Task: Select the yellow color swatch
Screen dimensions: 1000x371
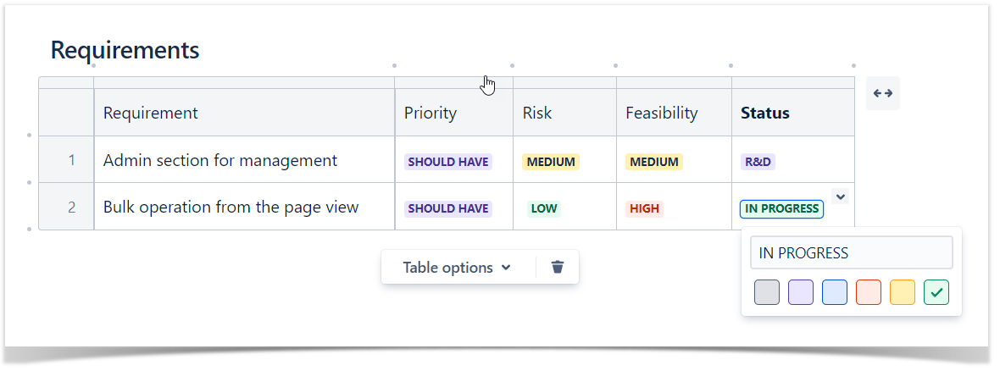Action: 902,292
